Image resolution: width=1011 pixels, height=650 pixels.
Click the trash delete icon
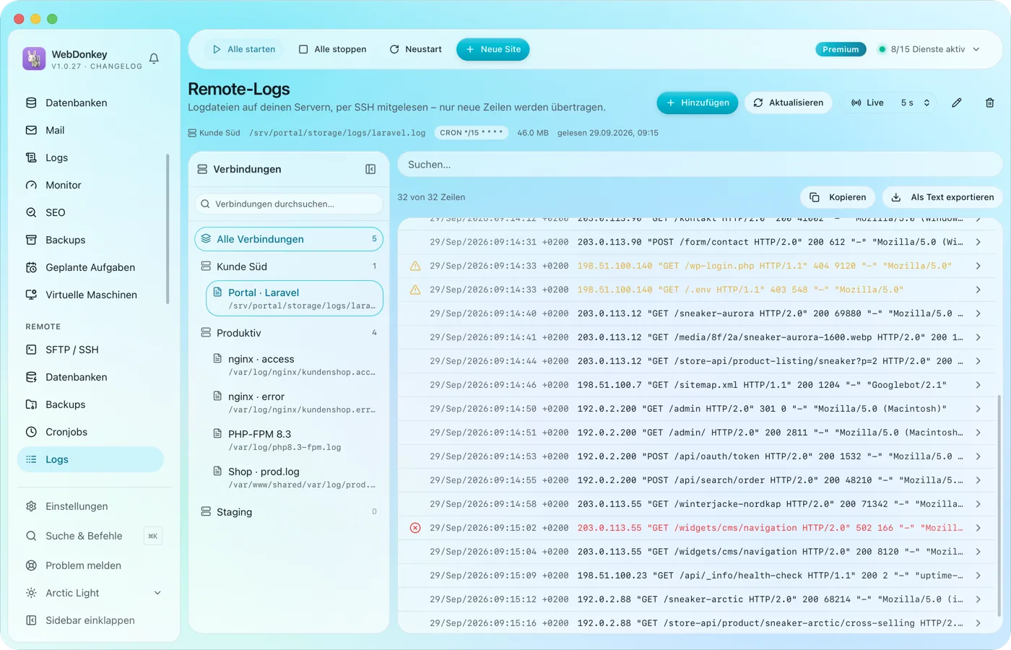(990, 103)
